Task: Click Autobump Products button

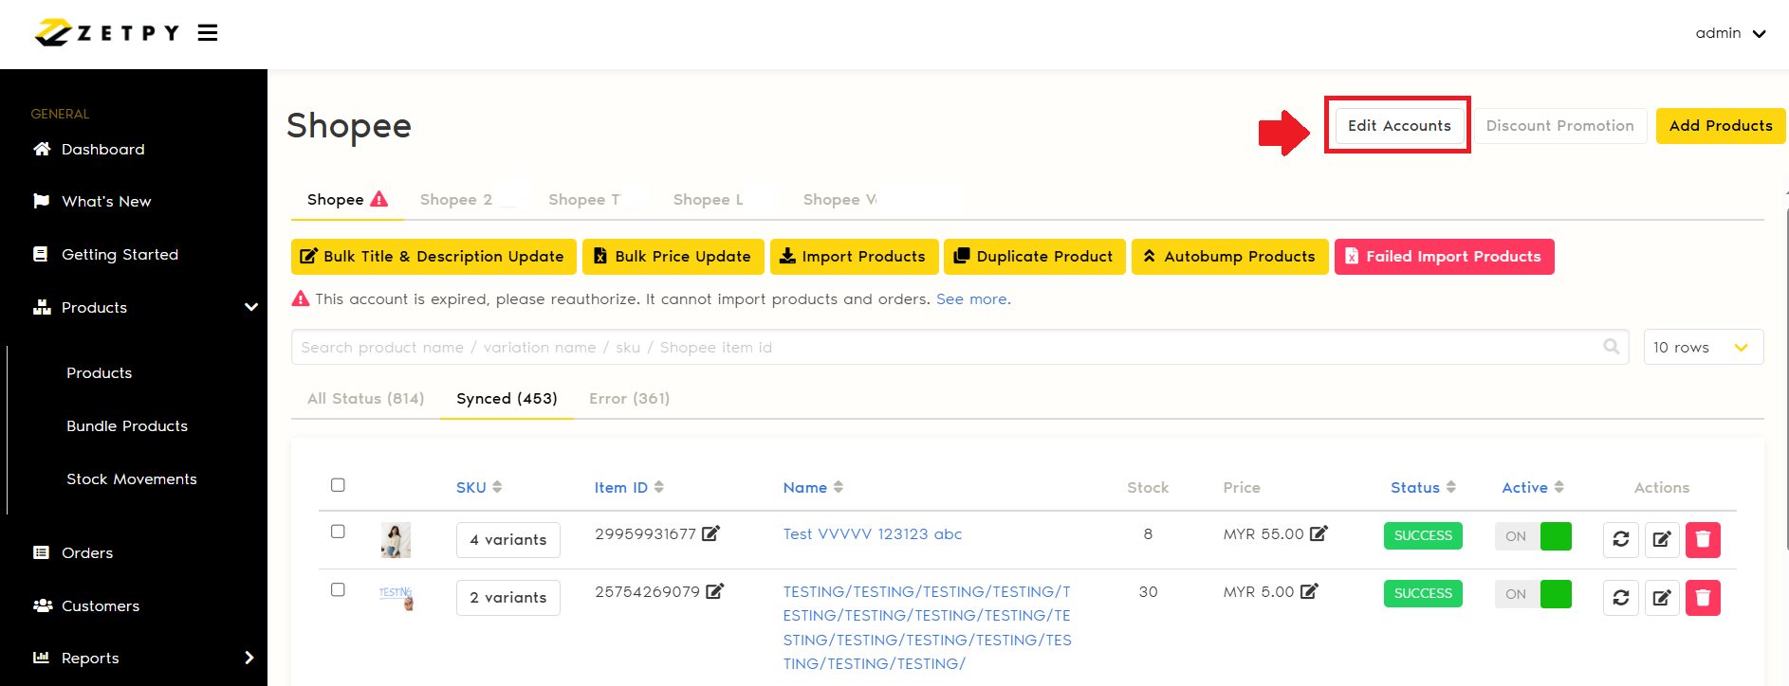Action: coord(1229,257)
